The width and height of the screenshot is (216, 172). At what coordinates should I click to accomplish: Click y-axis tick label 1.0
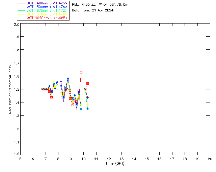click(17, 154)
